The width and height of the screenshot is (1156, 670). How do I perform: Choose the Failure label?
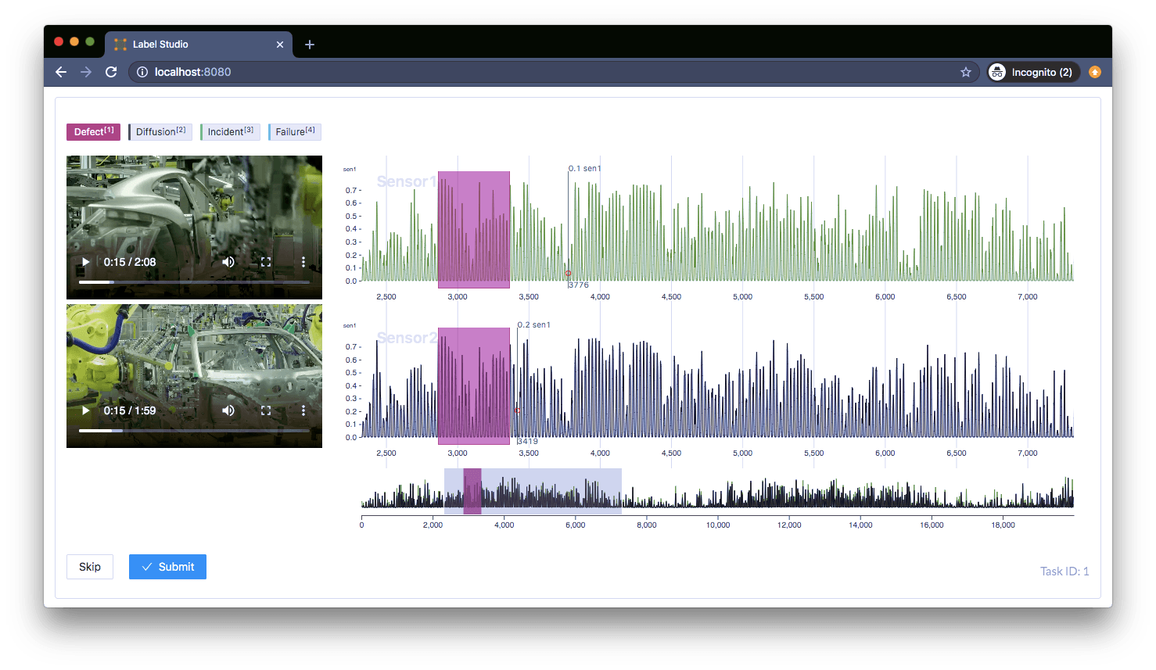tap(295, 132)
